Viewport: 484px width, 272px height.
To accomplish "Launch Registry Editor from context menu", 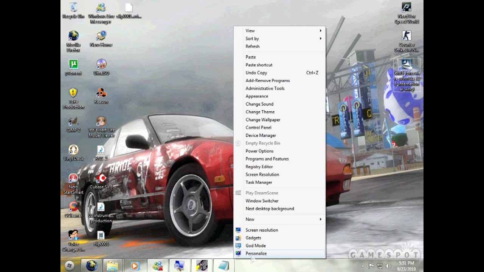I will click(x=279, y=167).
